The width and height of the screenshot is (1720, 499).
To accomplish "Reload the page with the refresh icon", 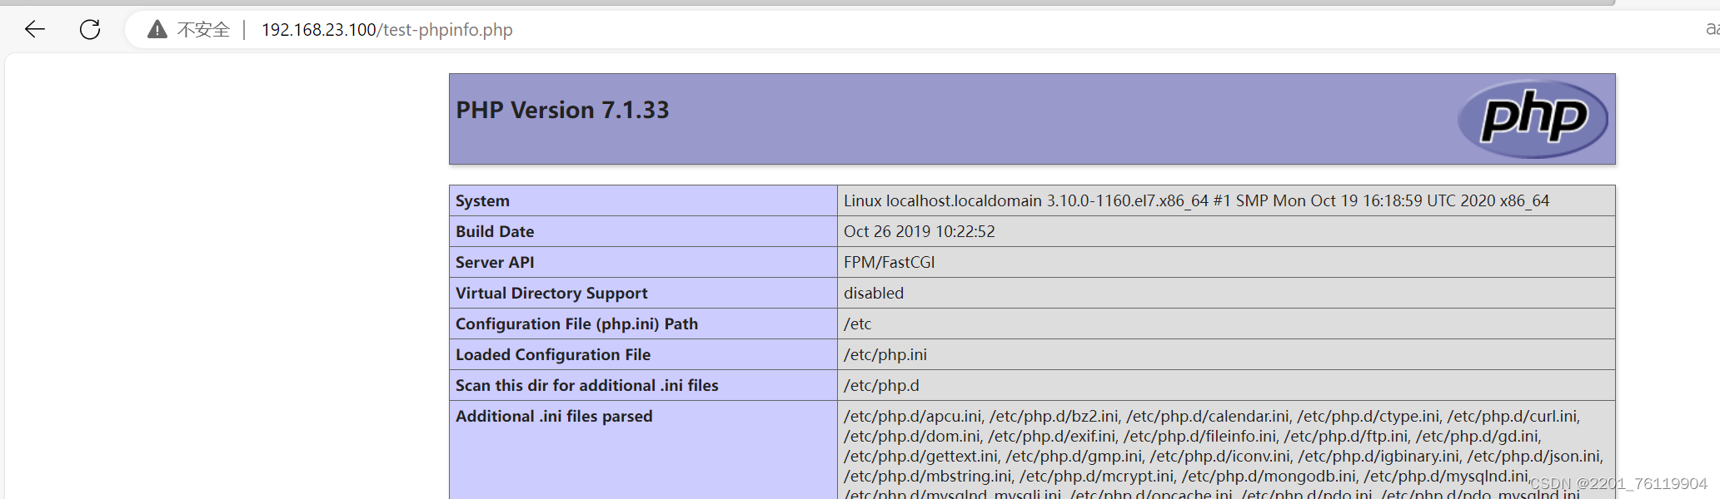I will pos(90,30).
